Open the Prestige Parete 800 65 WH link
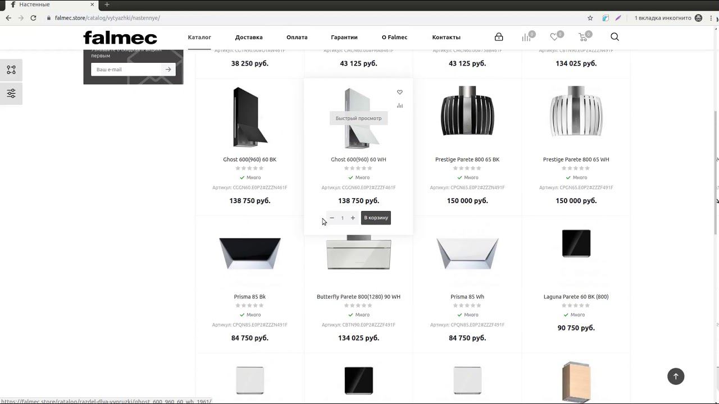Screen dimensions: 719x404 [576, 159]
